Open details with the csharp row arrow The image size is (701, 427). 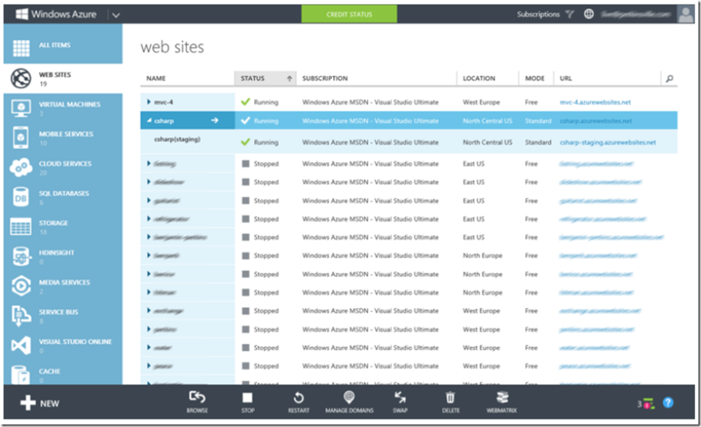point(215,120)
